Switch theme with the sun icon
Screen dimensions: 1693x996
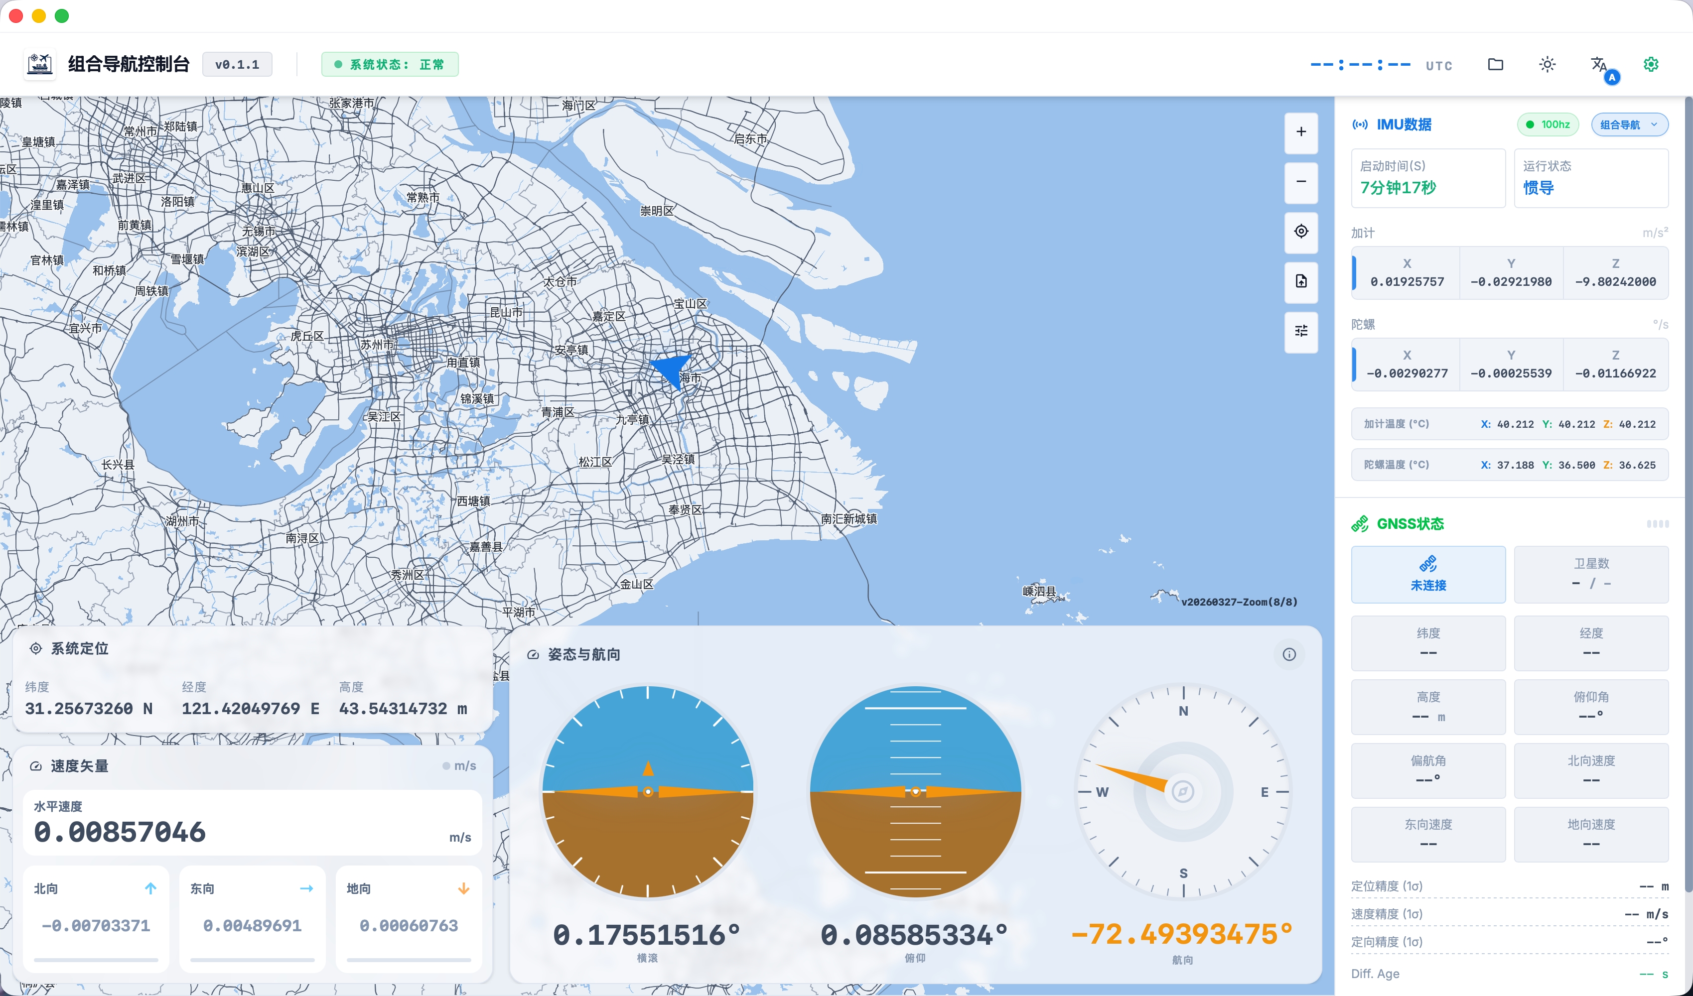pyautogui.click(x=1547, y=64)
